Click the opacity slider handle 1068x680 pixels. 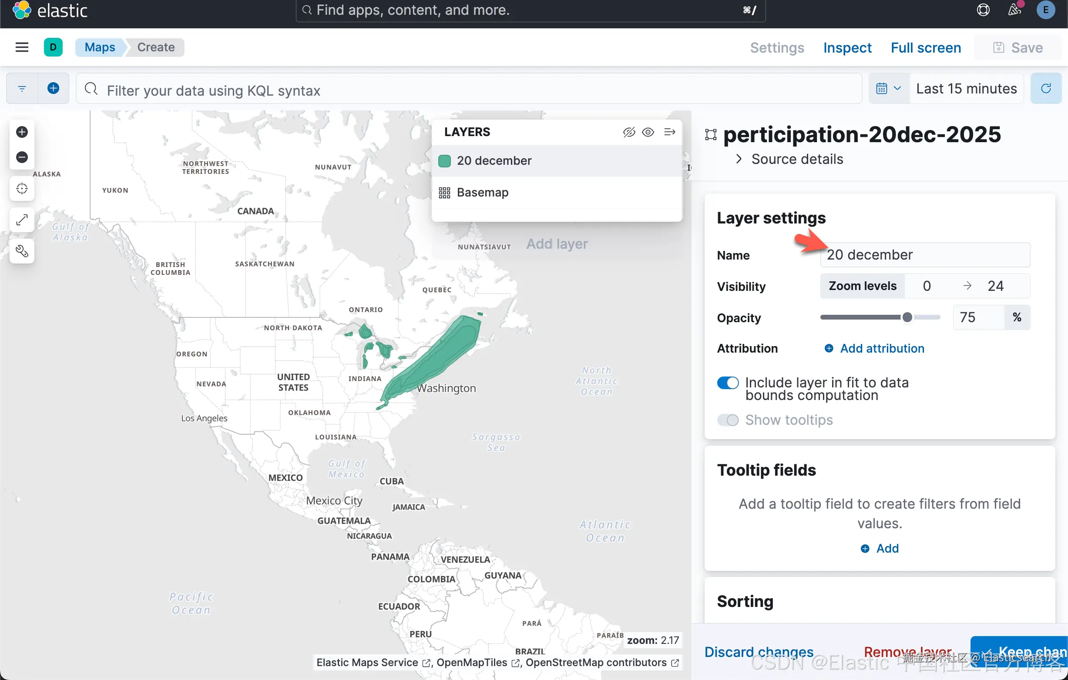click(907, 317)
